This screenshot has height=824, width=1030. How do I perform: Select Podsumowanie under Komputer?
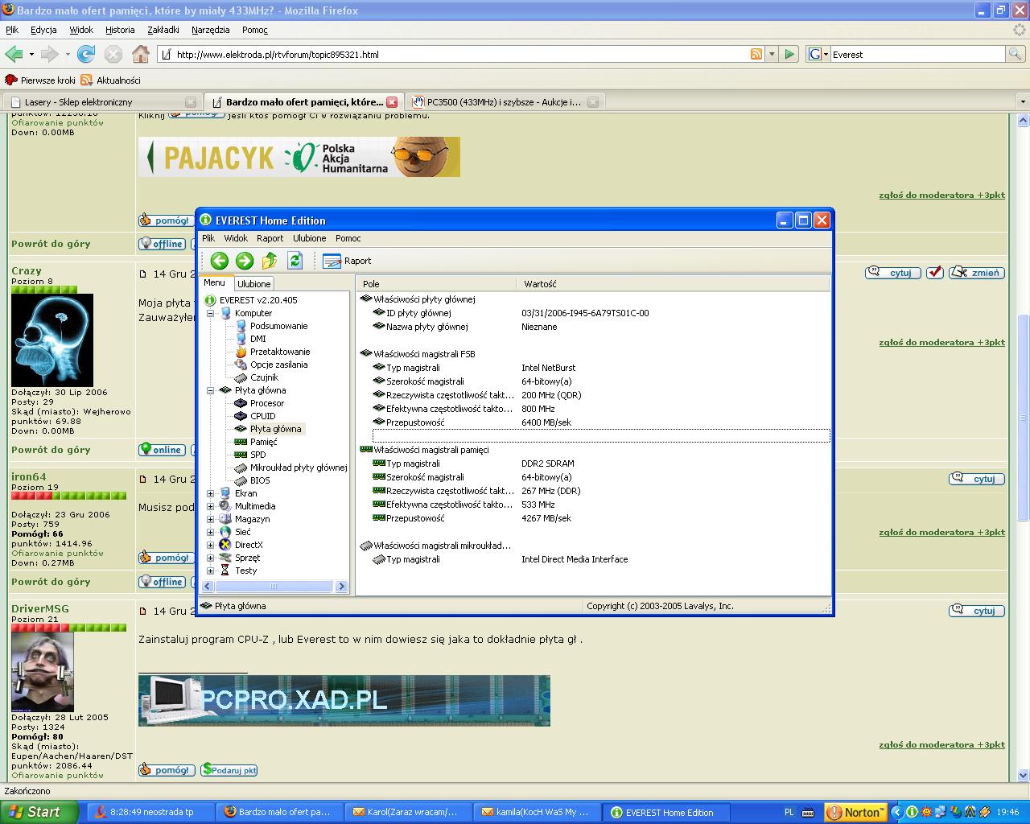tap(278, 326)
